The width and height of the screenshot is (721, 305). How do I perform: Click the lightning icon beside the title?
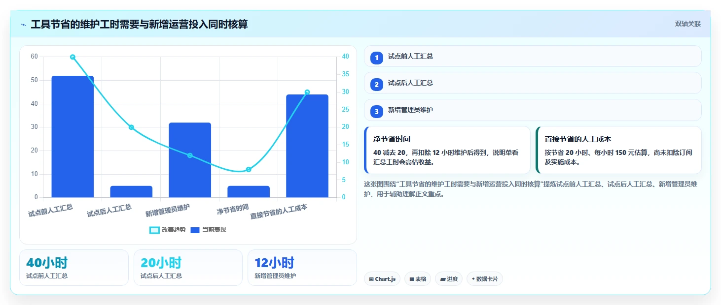[24, 25]
